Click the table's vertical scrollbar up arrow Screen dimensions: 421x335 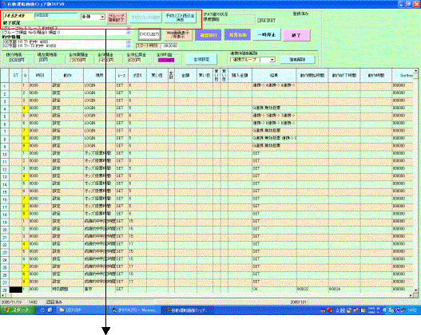pyautogui.click(x=415, y=71)
